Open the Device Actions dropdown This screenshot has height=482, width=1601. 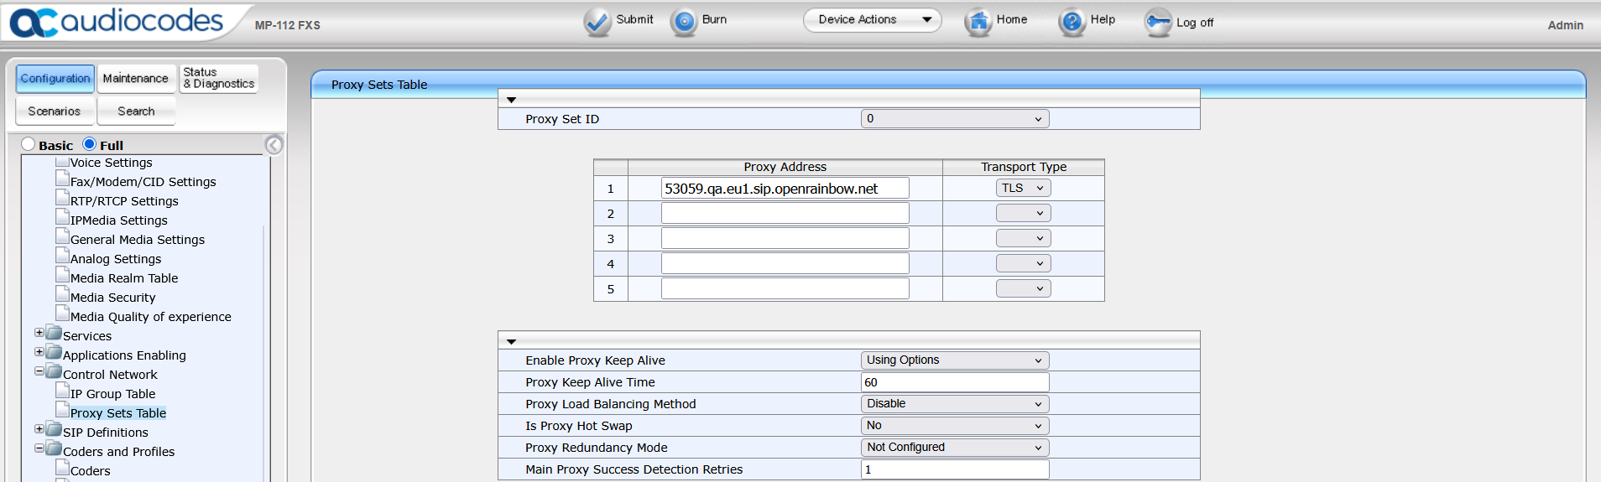tap(872, 20)
